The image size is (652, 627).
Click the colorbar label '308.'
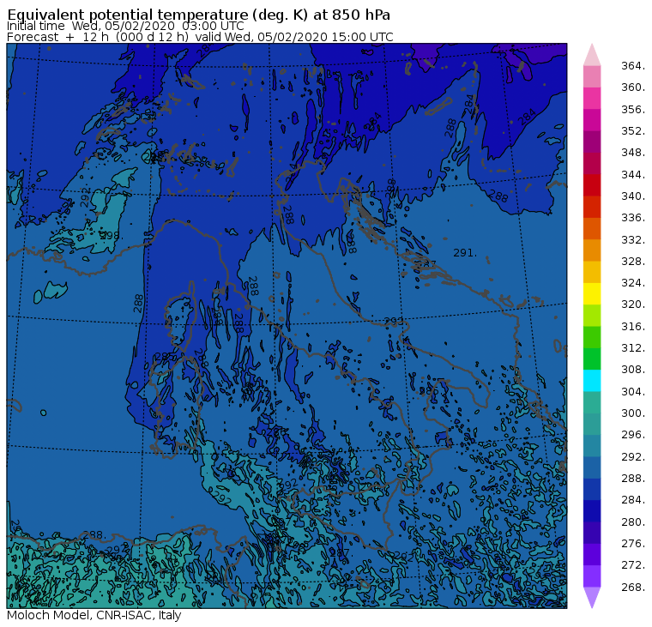coord(633,370)
